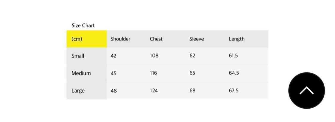Select Large length value 67.5
Screen dimensions: 335x122
point(233,90)
